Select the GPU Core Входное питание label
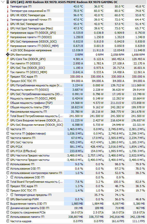147x224 pixels. point(36,120)
